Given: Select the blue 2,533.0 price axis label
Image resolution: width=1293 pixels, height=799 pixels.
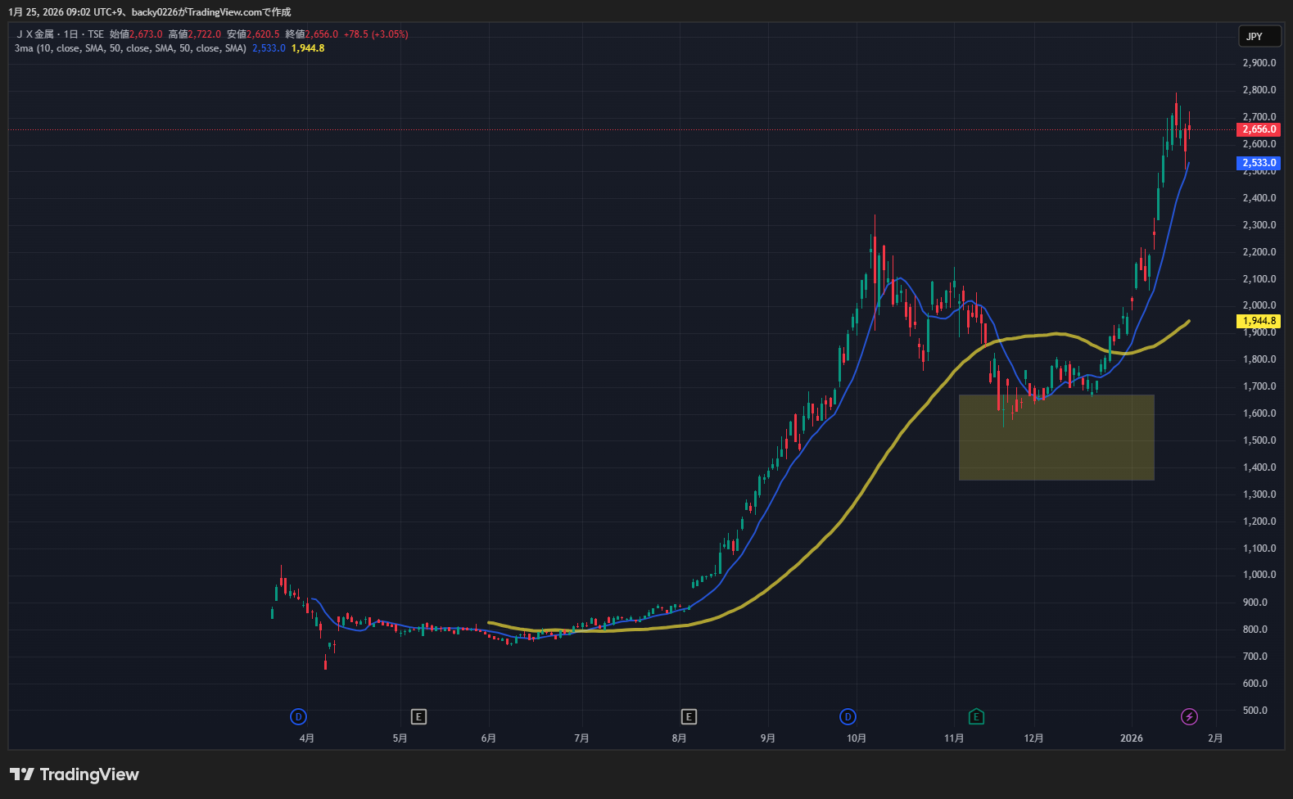Looking at the screenshot, I should tap(1259, 163).
